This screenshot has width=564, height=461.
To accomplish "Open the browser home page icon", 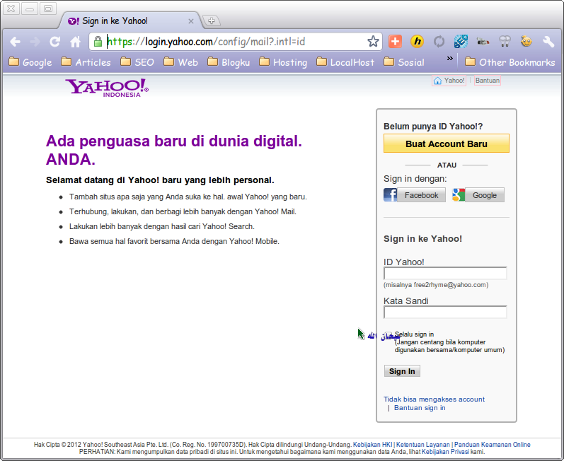I will coord(75,42).
